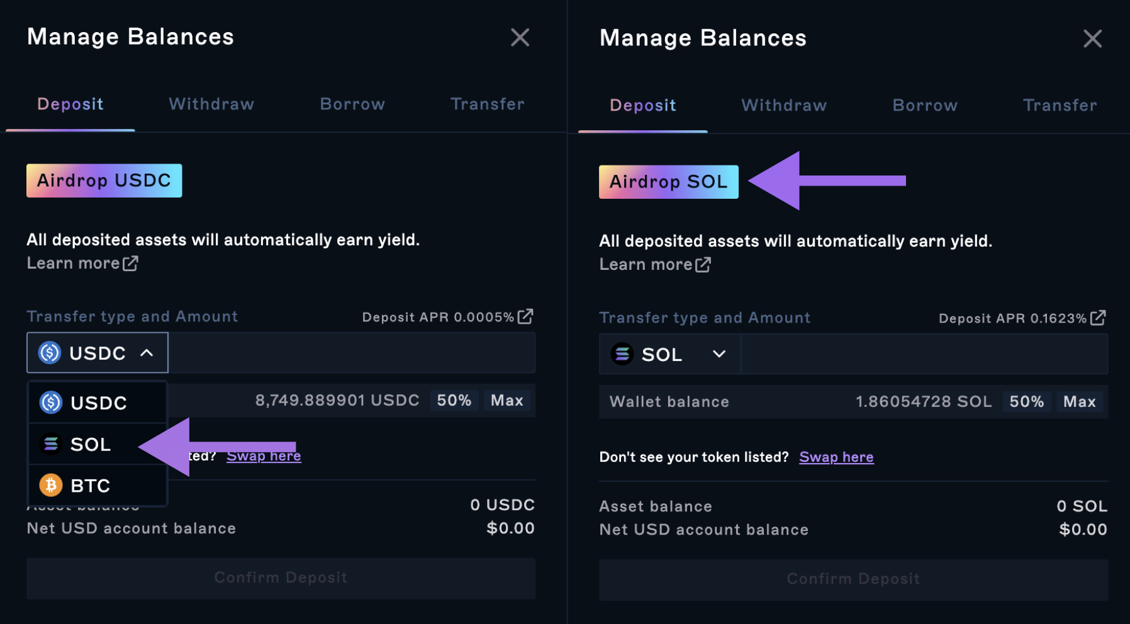Select 50% of the USDC wallet balance
1130x624 pixels.
(454, 401)
